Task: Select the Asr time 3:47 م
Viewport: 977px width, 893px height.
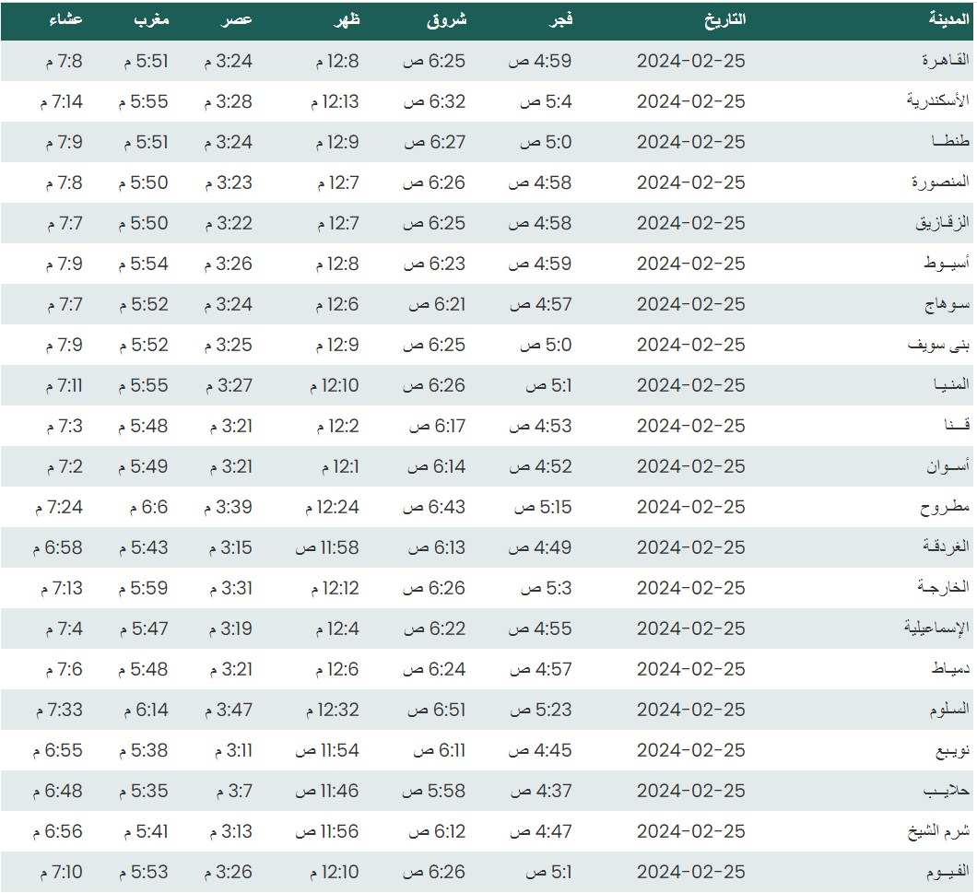Action: pyautogui.click(x=227, y=710)
